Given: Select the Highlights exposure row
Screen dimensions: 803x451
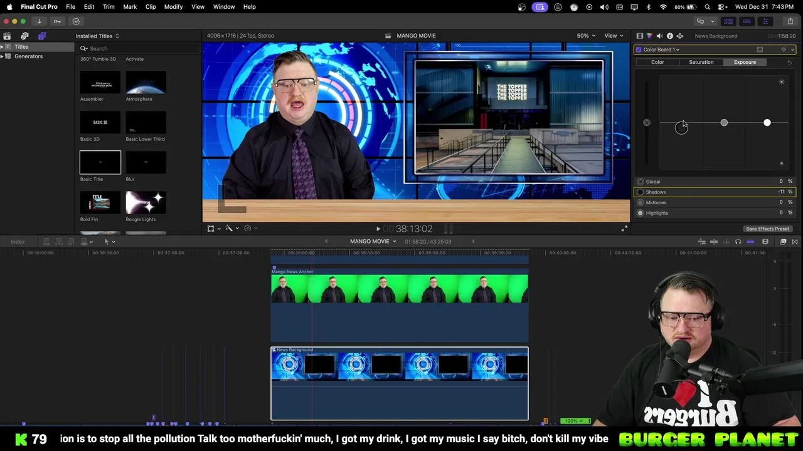Looking at the screenshot, I should [x=715, y=213].
